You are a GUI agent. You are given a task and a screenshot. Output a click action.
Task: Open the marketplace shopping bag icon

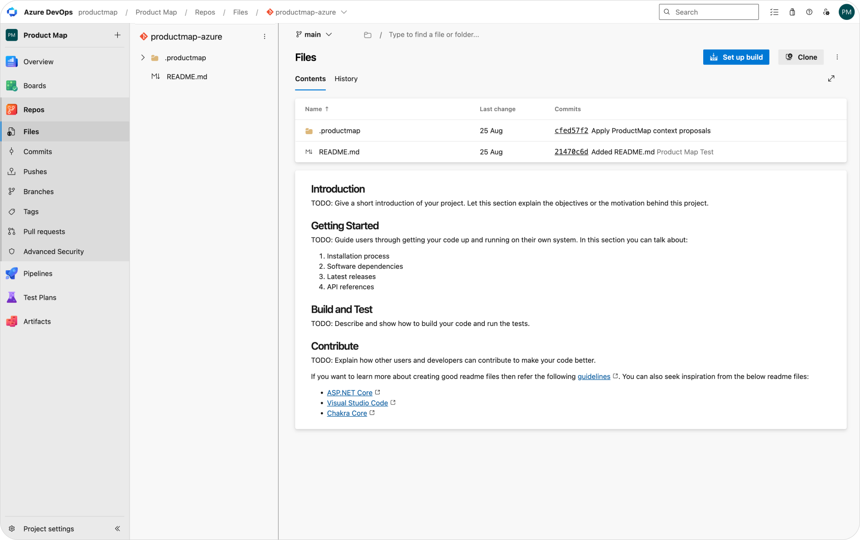coord(792,12)
